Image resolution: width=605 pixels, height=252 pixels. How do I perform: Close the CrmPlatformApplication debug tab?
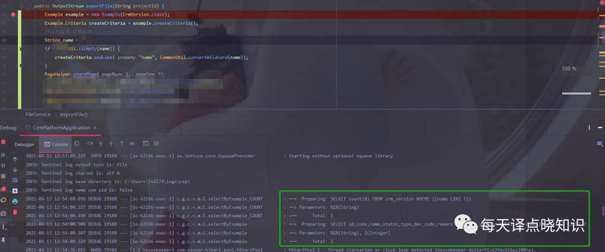click(x=95, y=128)
